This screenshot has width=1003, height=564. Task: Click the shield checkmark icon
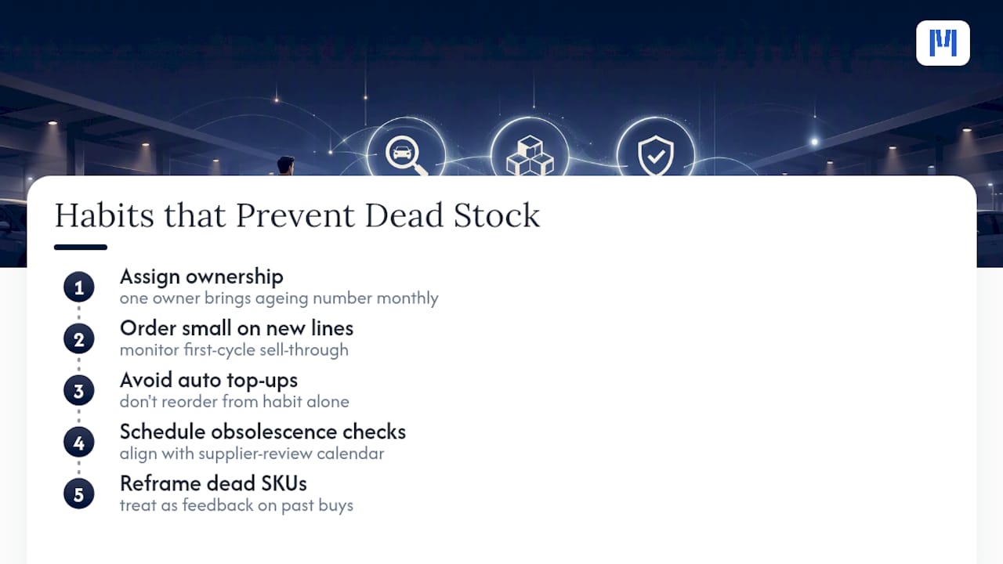pos(655,155)
